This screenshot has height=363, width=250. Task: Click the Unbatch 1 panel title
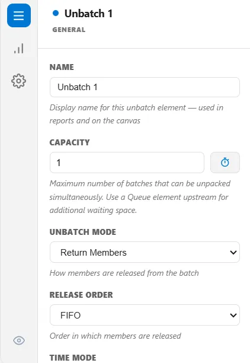89,14
